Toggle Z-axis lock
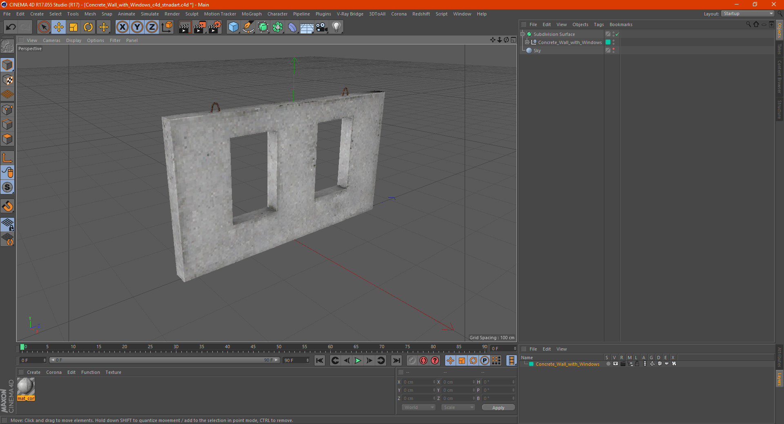784x424 pixels. (152, 27)
